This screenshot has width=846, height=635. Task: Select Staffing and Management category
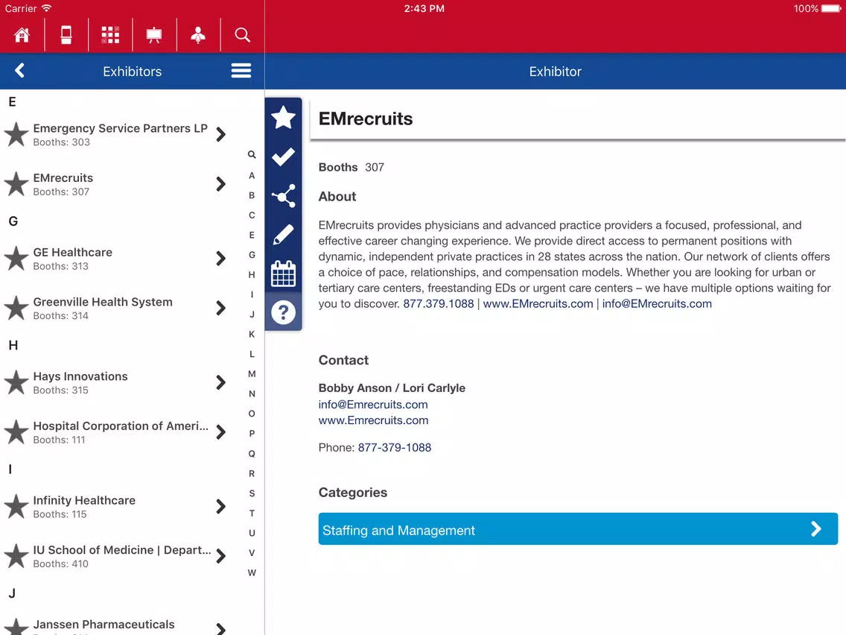[578, 528]
